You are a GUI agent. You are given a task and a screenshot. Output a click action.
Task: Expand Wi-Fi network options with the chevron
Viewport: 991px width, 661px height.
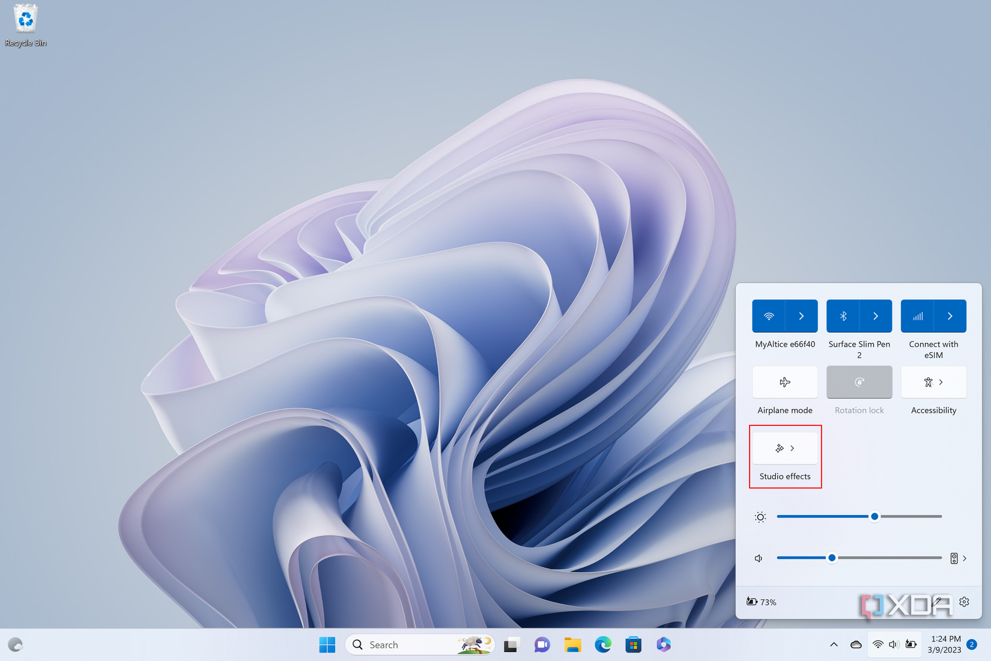pyautogui.click(x=802, y=315)
